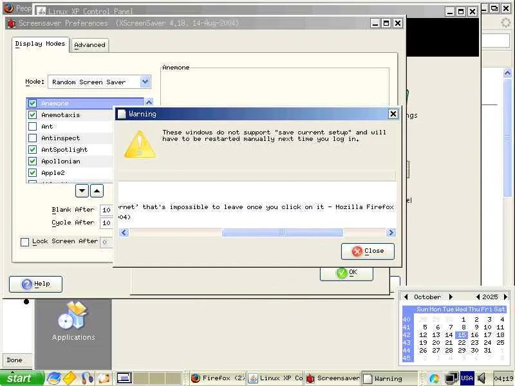Switch to Warning taskbar entry

389,378
